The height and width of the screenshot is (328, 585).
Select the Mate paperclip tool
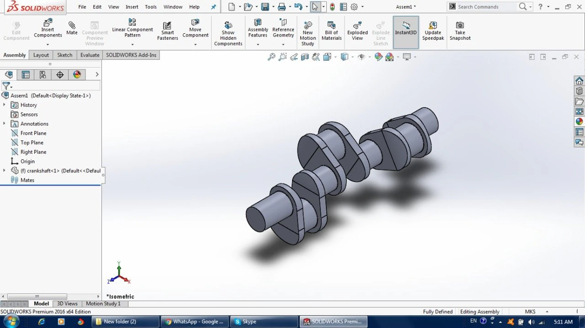pos(72,27)
